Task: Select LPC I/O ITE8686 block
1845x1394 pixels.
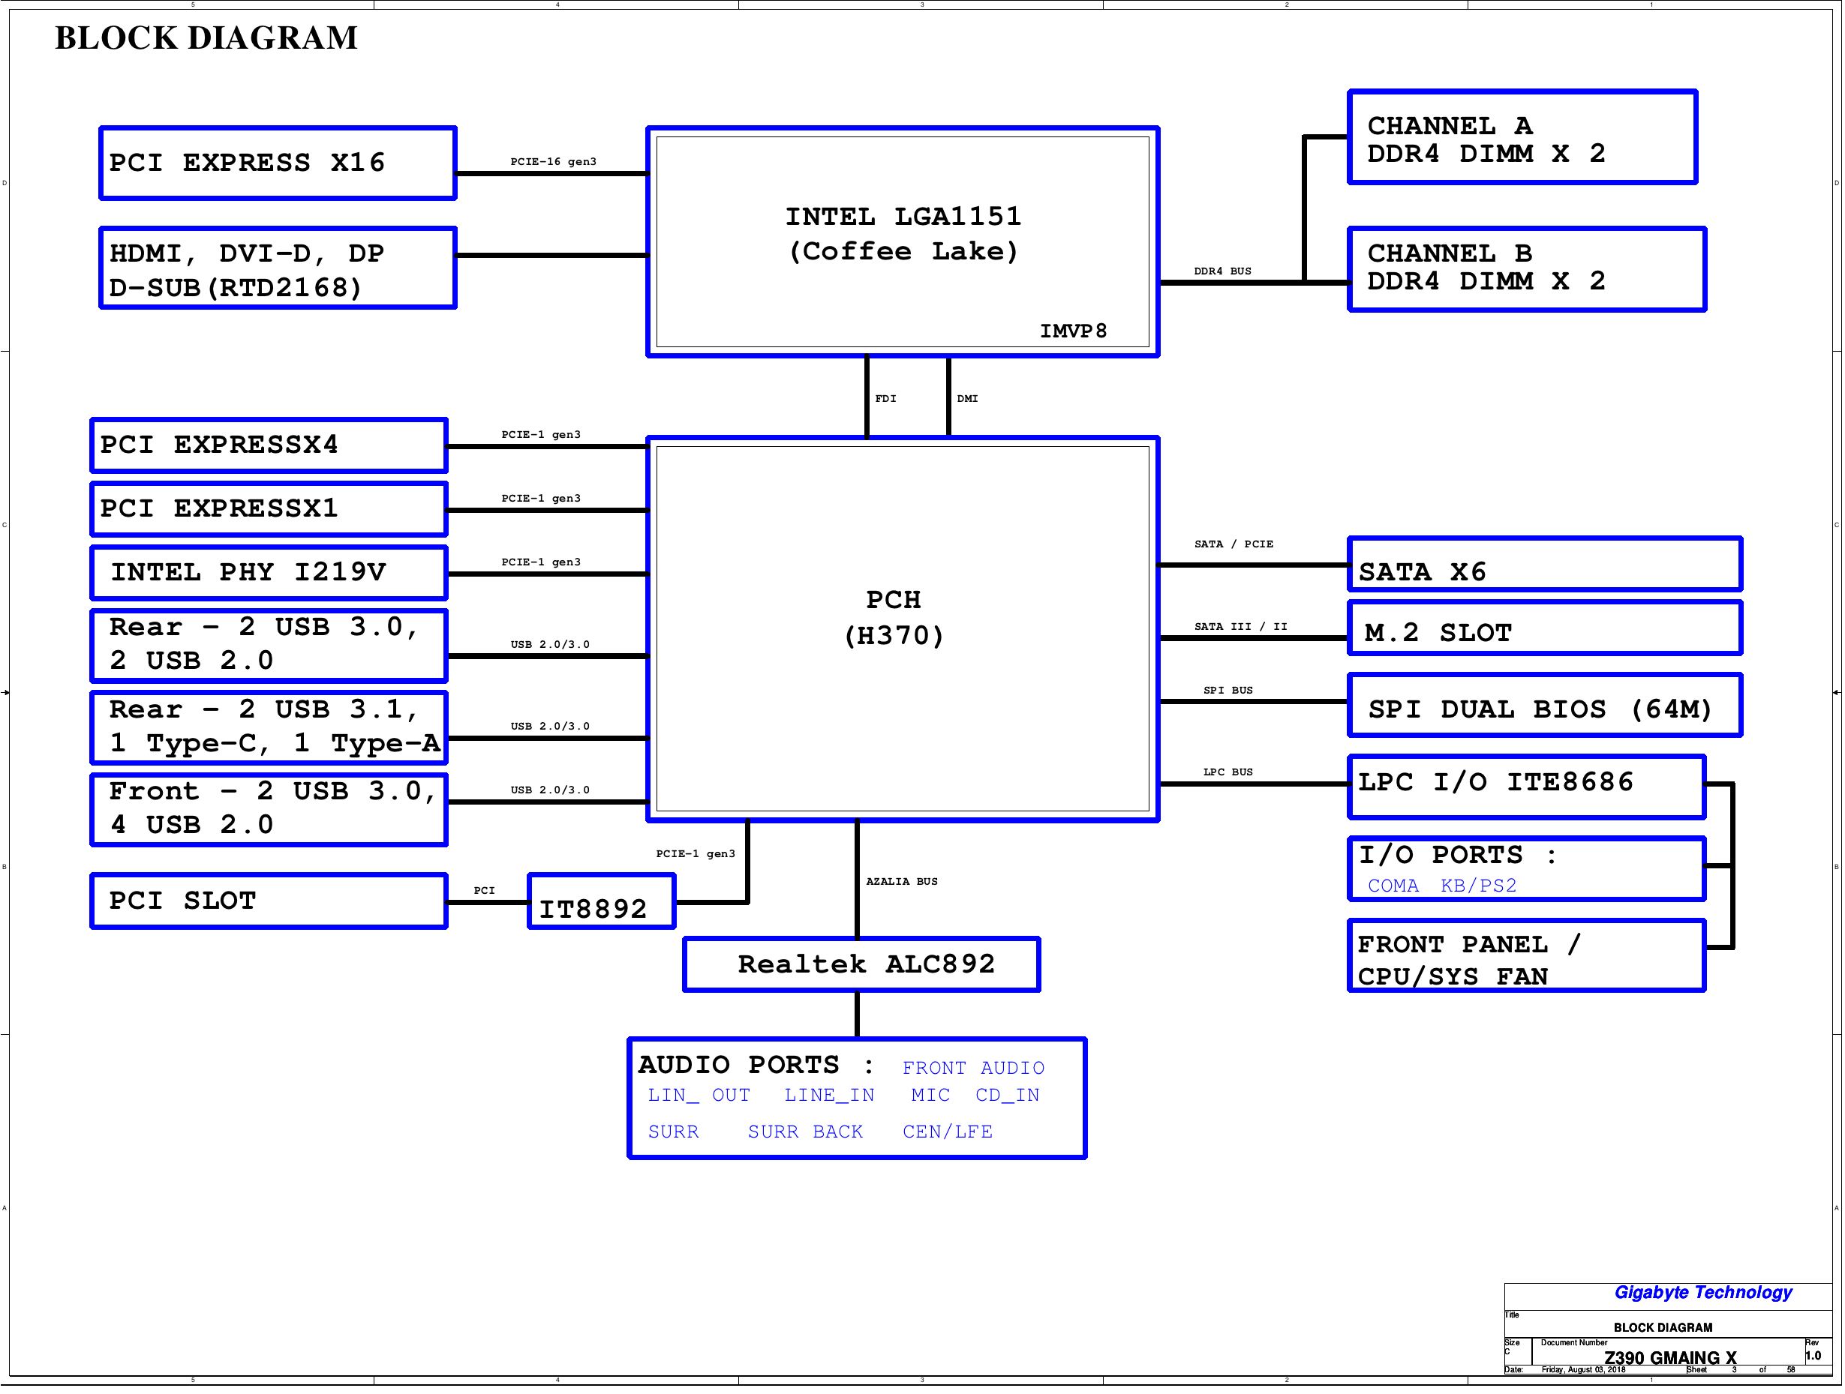Action: tap(1526, 787)
